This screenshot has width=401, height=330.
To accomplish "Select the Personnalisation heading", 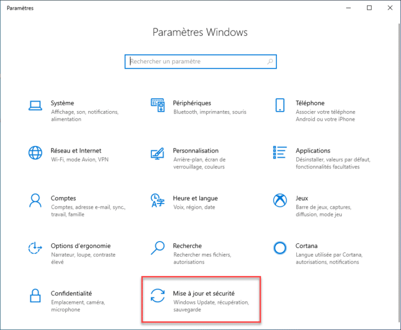I will pyautogui.click(x=195, y=150).
